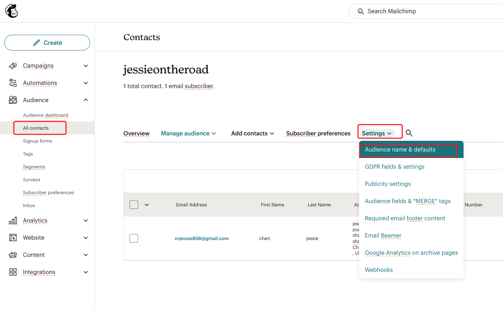Click the Website layout icon

point(13,238)
